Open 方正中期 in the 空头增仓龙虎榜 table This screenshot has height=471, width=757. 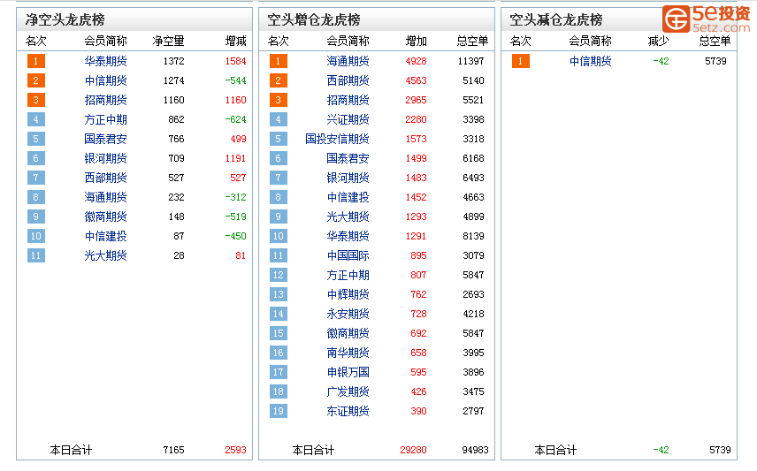[348, 275]
